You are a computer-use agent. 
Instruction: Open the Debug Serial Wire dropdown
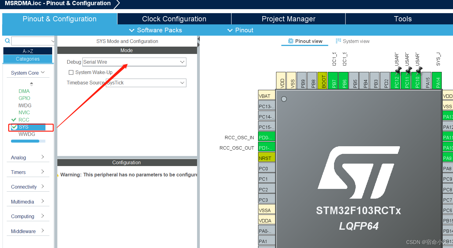pos(182,62)
